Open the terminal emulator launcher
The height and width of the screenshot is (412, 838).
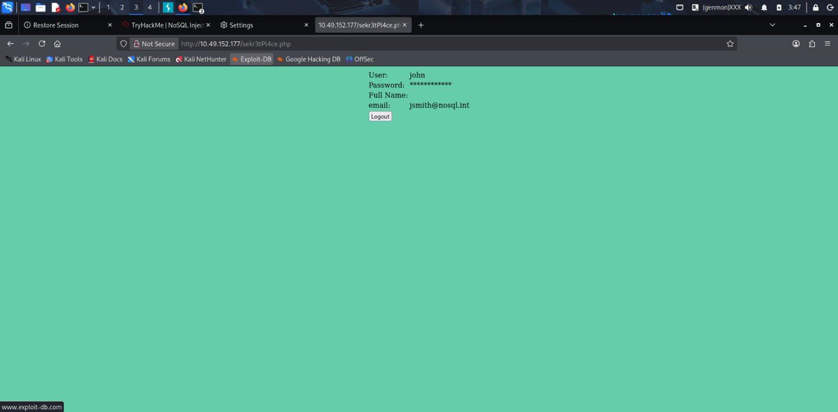83,8
